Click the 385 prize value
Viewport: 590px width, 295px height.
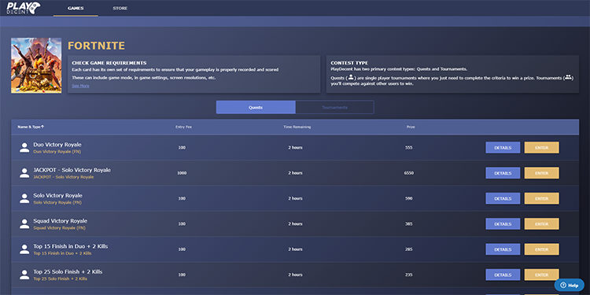tap(408, 224)
